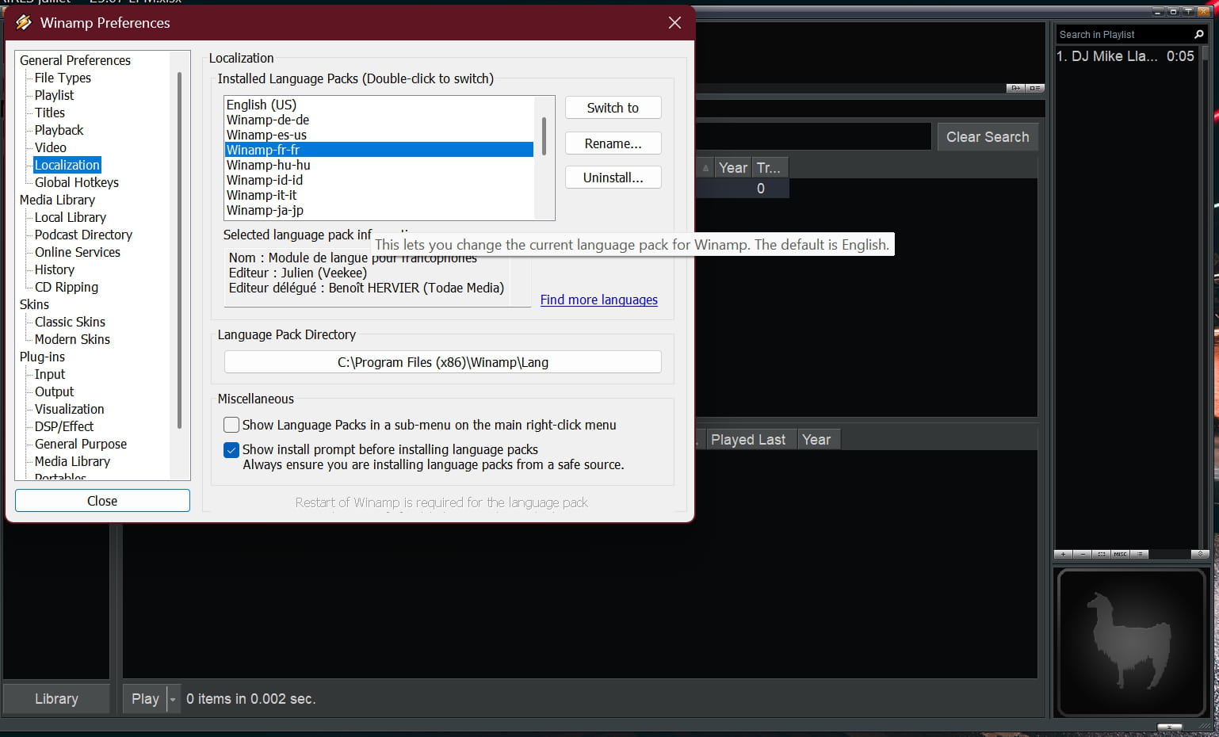The height and width of the screenshot is (737, 1219).
Task: Open Output plug-ins preferences
Action: 54,391
